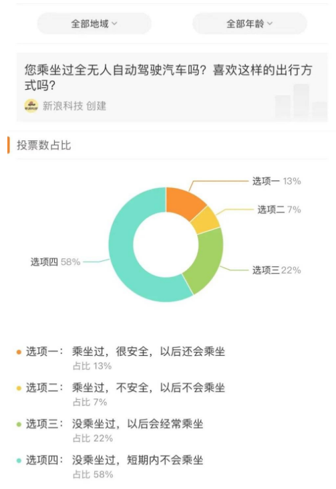
Task: Open the 新浪科技 创建 creator link
Action: (x=74, y=106)
